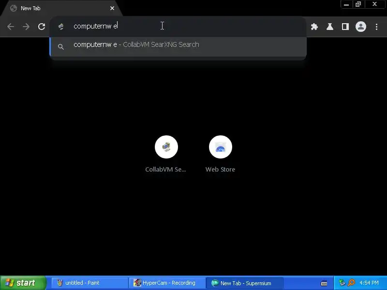Click the orange magnifier tray icon
The width and height of the screenshot is (387, 290).
(x=351, y=283)
